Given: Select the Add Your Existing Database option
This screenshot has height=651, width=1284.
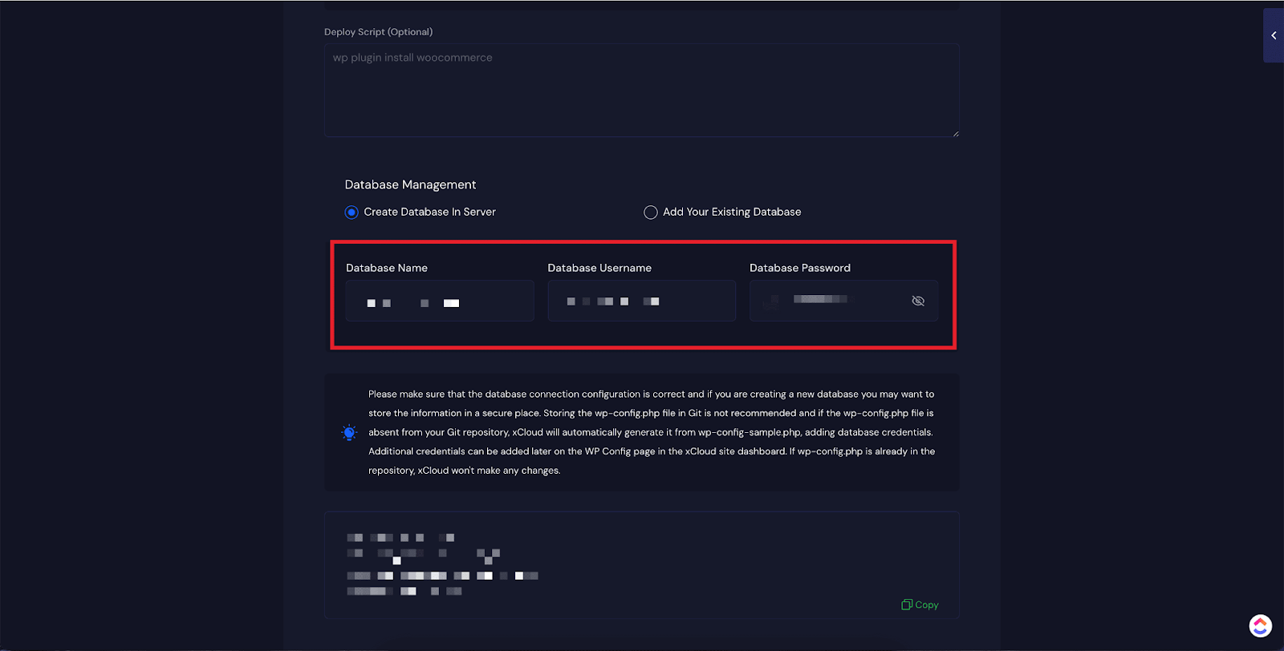Looking at the screenshot, I should [651, 212].
